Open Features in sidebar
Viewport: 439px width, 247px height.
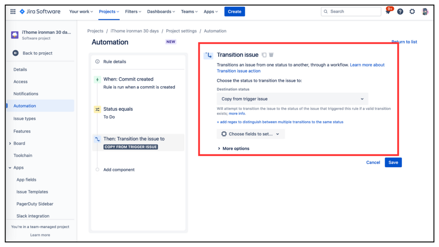coord(22,131)
